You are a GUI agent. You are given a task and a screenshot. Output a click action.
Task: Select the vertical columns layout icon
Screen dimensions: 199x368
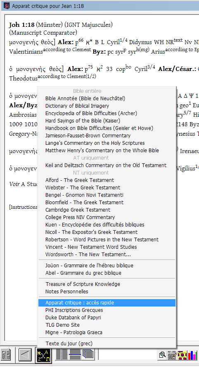click(x=62, y=354)
